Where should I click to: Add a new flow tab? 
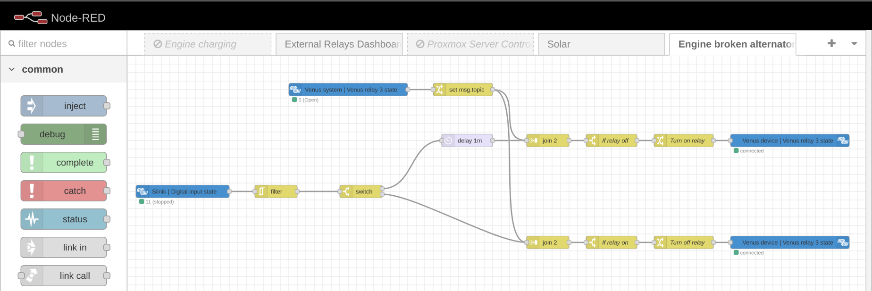[x=831, y=43]
